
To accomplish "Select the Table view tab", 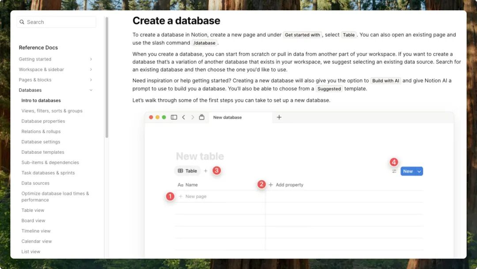I will coord(187,170).
